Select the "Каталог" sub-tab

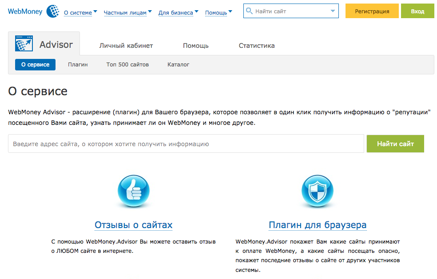(178, 65)
